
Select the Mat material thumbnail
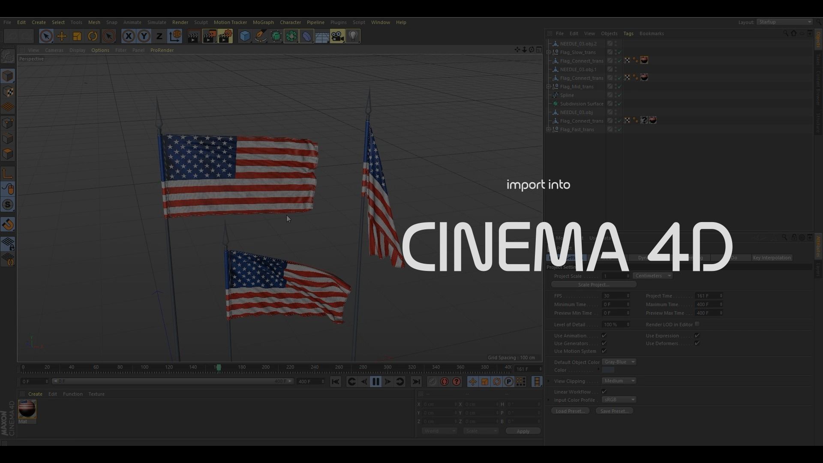[x=27, y=409]
